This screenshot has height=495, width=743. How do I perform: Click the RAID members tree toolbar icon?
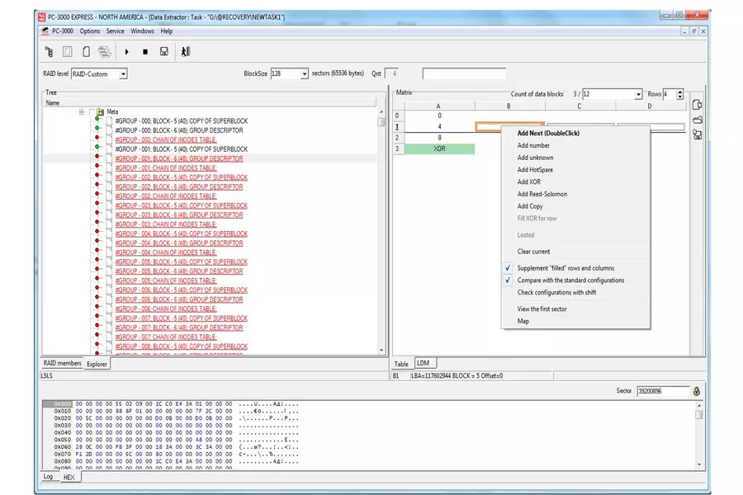pos(49,52)
